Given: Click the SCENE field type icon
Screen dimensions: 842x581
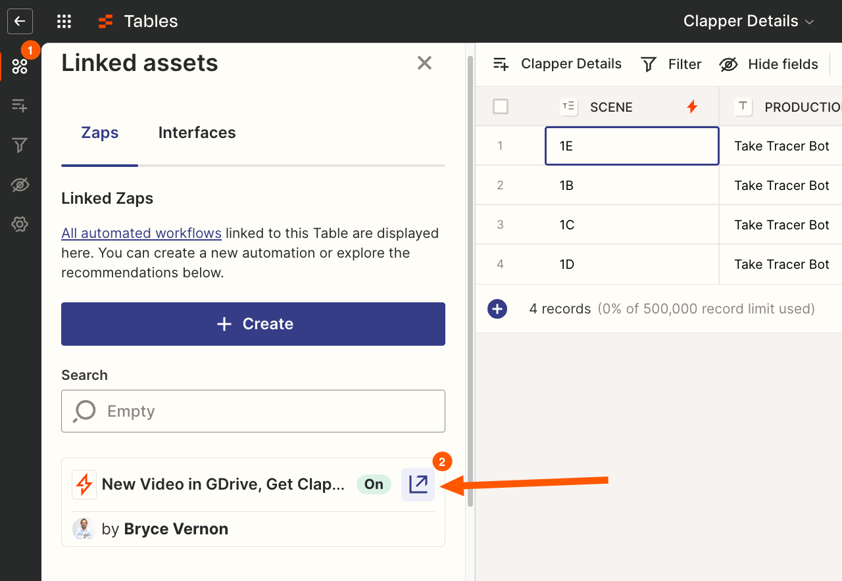Looking at the screenshot, I should click(x=568, y=106).
